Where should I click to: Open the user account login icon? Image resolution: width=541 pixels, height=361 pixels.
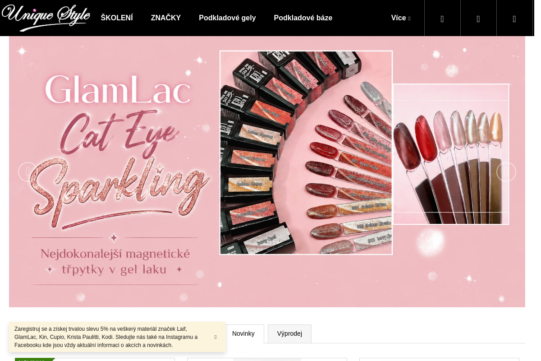point(478,19)
